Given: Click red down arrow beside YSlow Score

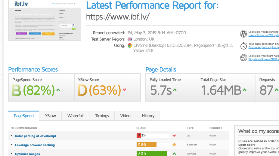Looking at the screenshot, I should [x=124, y=90].
